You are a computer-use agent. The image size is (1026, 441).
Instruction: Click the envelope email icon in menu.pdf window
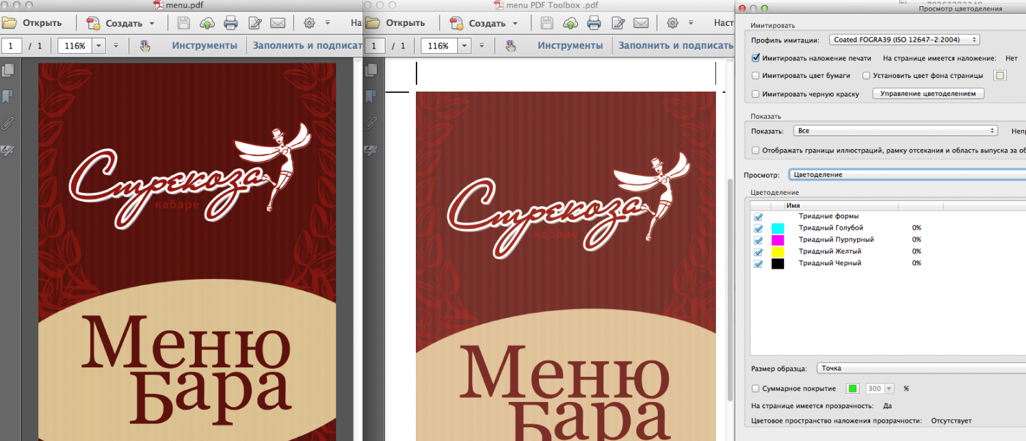277,23
